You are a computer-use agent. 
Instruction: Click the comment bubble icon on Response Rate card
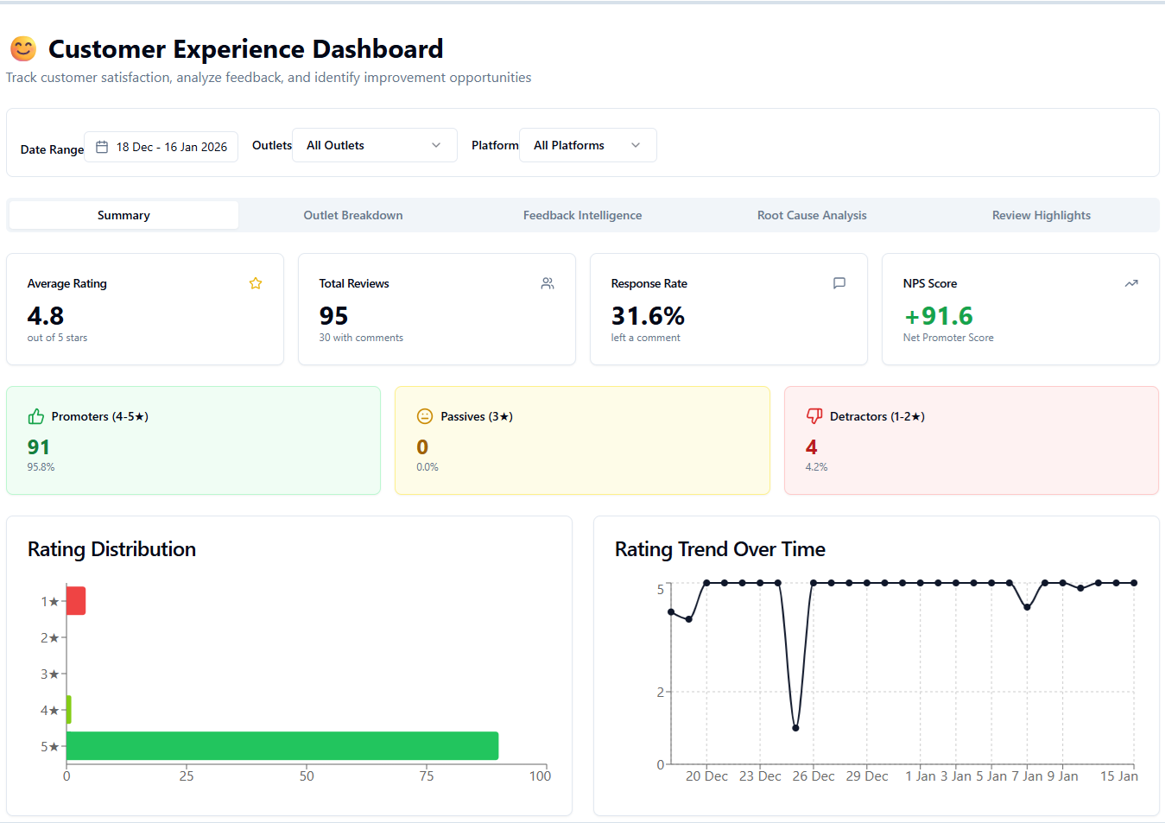coord(839,283)
